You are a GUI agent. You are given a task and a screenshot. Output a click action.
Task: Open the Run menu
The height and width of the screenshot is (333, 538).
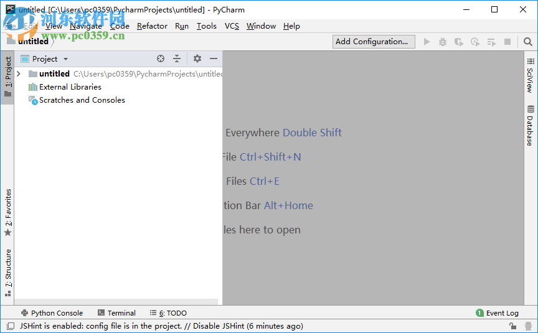tap(182, 26)
